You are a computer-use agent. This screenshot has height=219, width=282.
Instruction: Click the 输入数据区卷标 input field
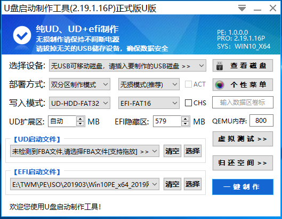(243, 103)
